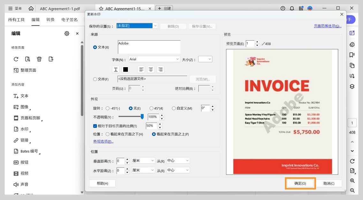Open the 保存的设置 dropdown
This screenshot has width=363, height=200.
[x=155, y=25]
